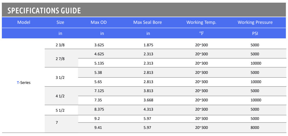Select the 3 1/2 size cell
This screenshot has height=136, width=288.
coord(60,77)
